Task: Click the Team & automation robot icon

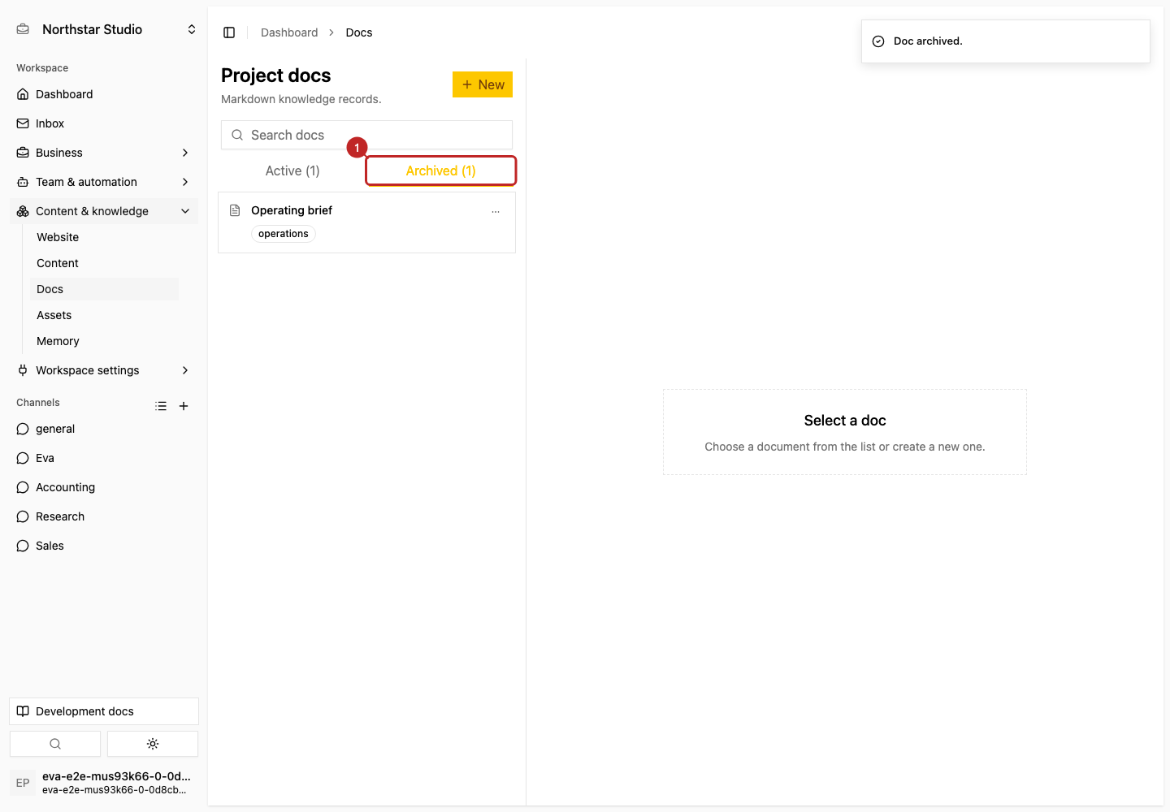Action: (23, 182)
